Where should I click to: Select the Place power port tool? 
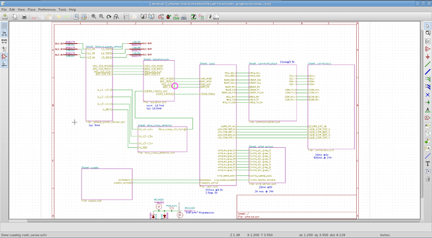pos(428,57)
